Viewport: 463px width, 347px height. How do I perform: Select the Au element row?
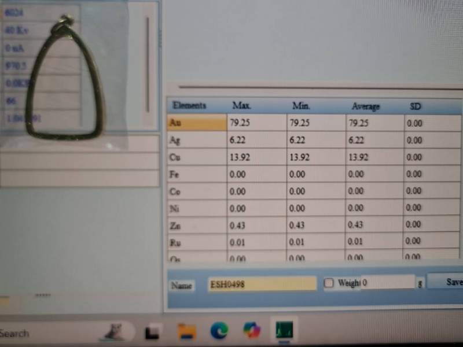point(197,123)
